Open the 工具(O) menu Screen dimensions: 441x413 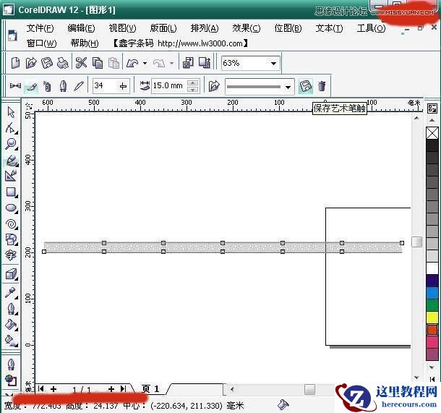click(x=371, y=28)
